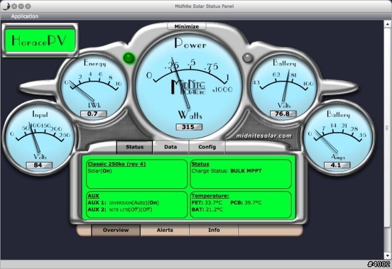Click the HoracePV device name display
The height and width of the screenshot is (269, 392).
tap(40, 40)
